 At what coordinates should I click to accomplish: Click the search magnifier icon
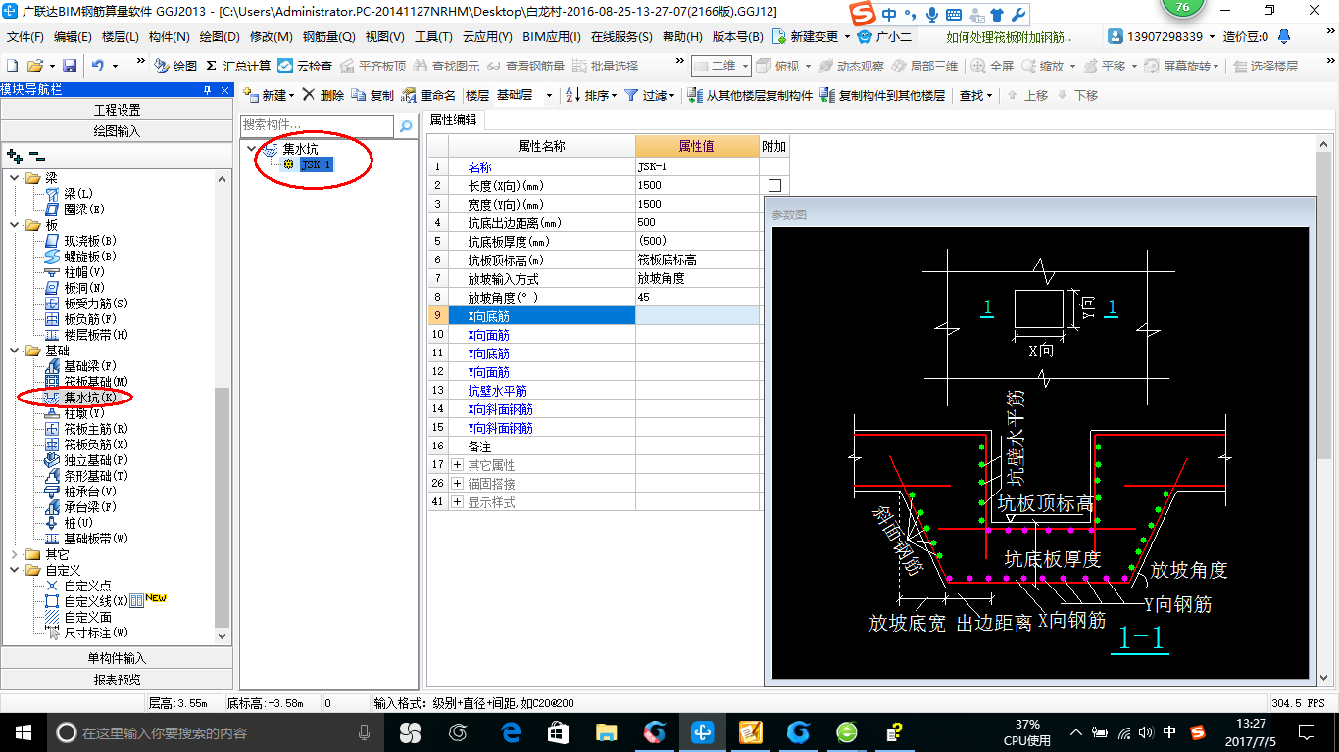[405, 125]
